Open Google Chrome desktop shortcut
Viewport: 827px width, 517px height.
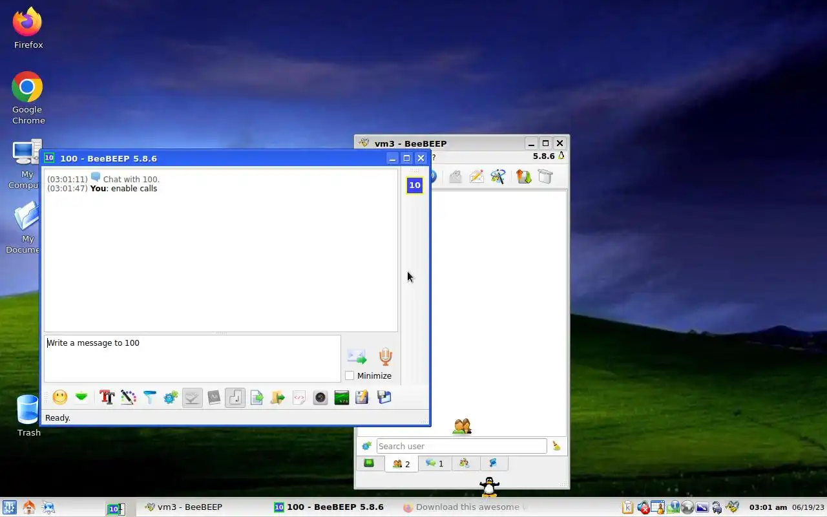click(28, 98)
